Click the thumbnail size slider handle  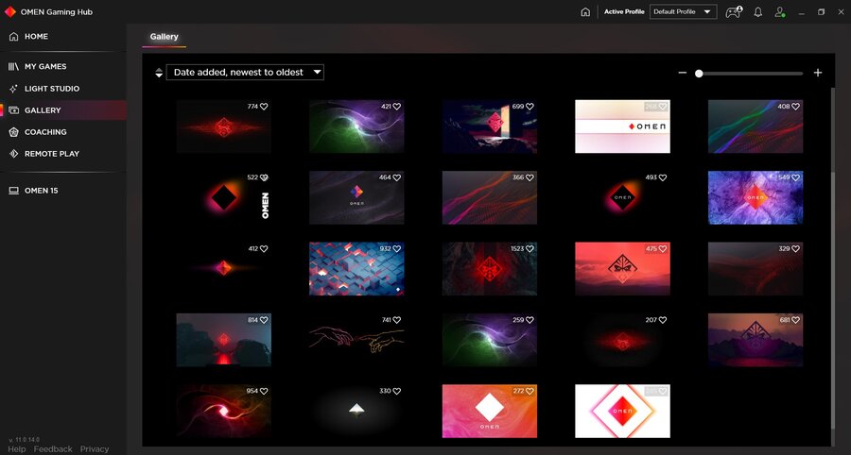pyautogui.click(x=699, y=73)
